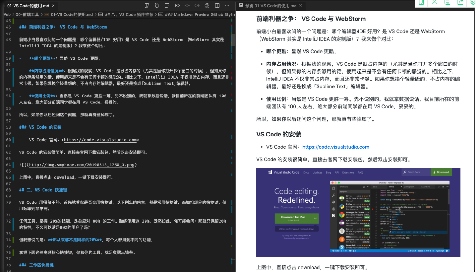Click preview bold text '使用比例'
This screenshot has width=475, height=272.
[276, 99]
